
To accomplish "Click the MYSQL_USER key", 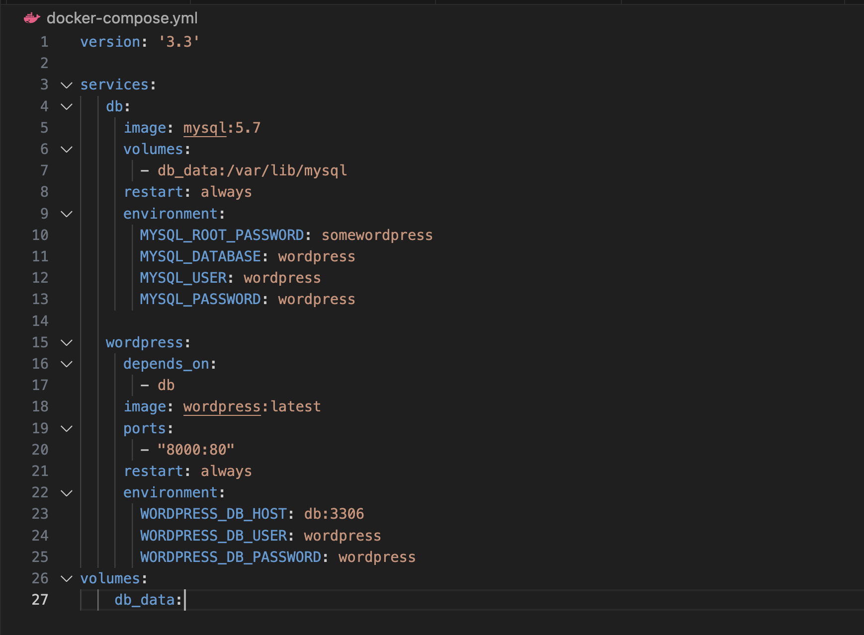I will click(183, 278).
